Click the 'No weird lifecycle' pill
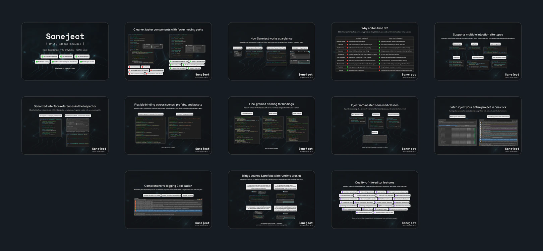The height and width of the screenshot is (251, 543). coord(82,57)
